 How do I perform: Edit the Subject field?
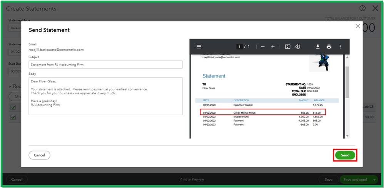(105, 64)
